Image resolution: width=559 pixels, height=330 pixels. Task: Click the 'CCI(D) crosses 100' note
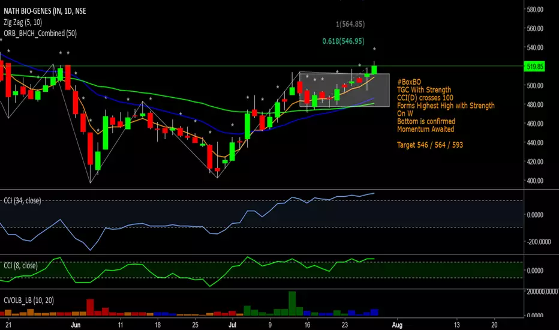(x=425, y=98)
